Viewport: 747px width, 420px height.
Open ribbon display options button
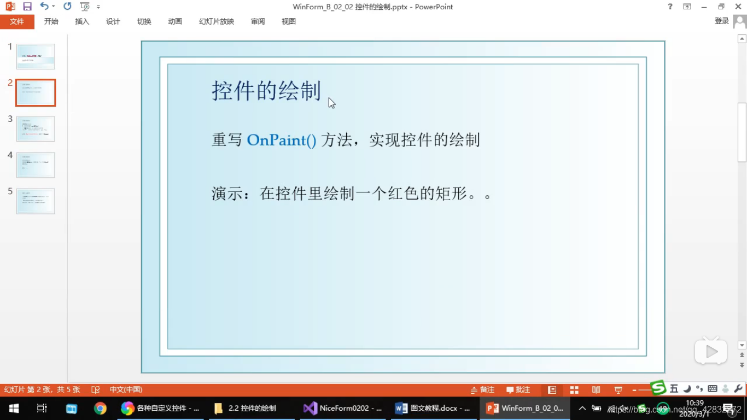pos(687,7)
